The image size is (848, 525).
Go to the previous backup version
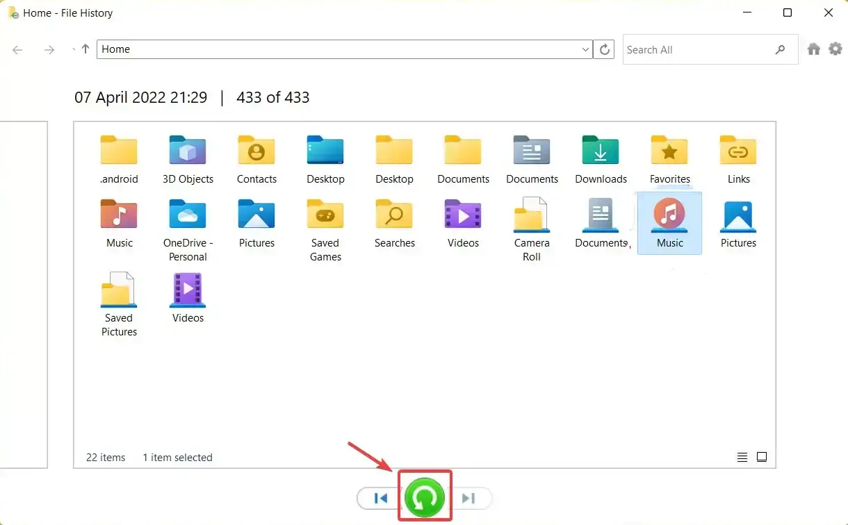[x=380, y=498]
